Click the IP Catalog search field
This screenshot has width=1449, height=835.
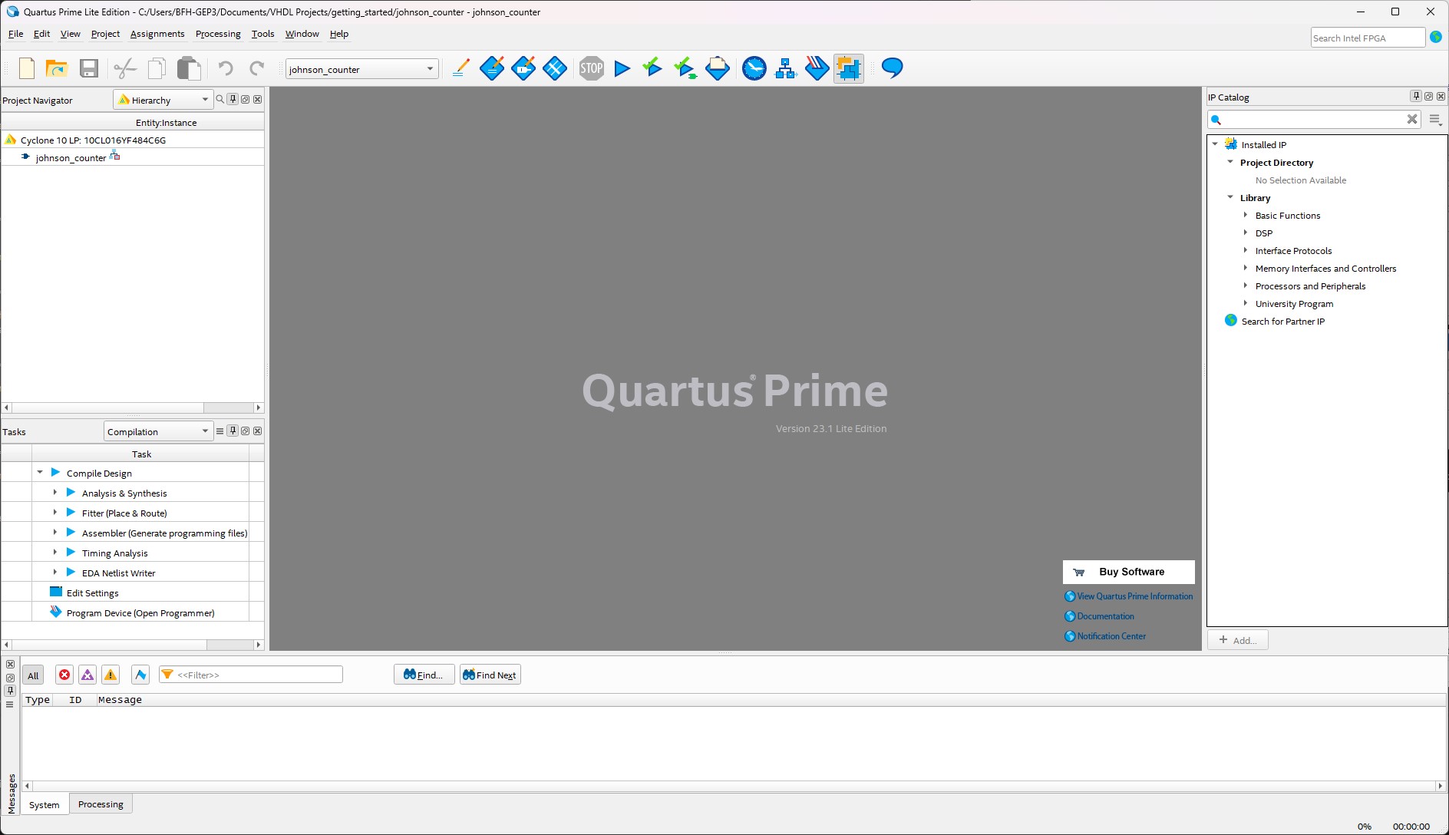(1313, 119)
